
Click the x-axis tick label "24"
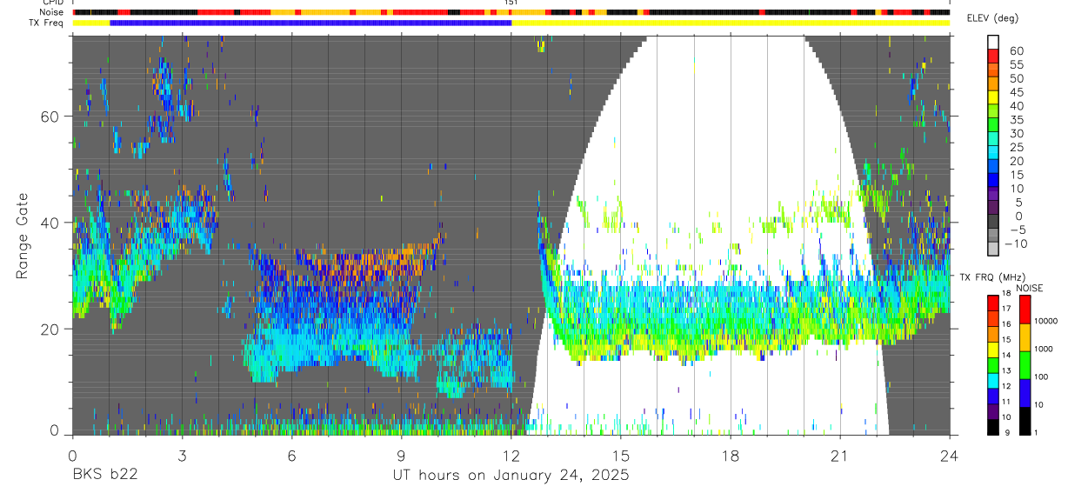pos(950,455)
